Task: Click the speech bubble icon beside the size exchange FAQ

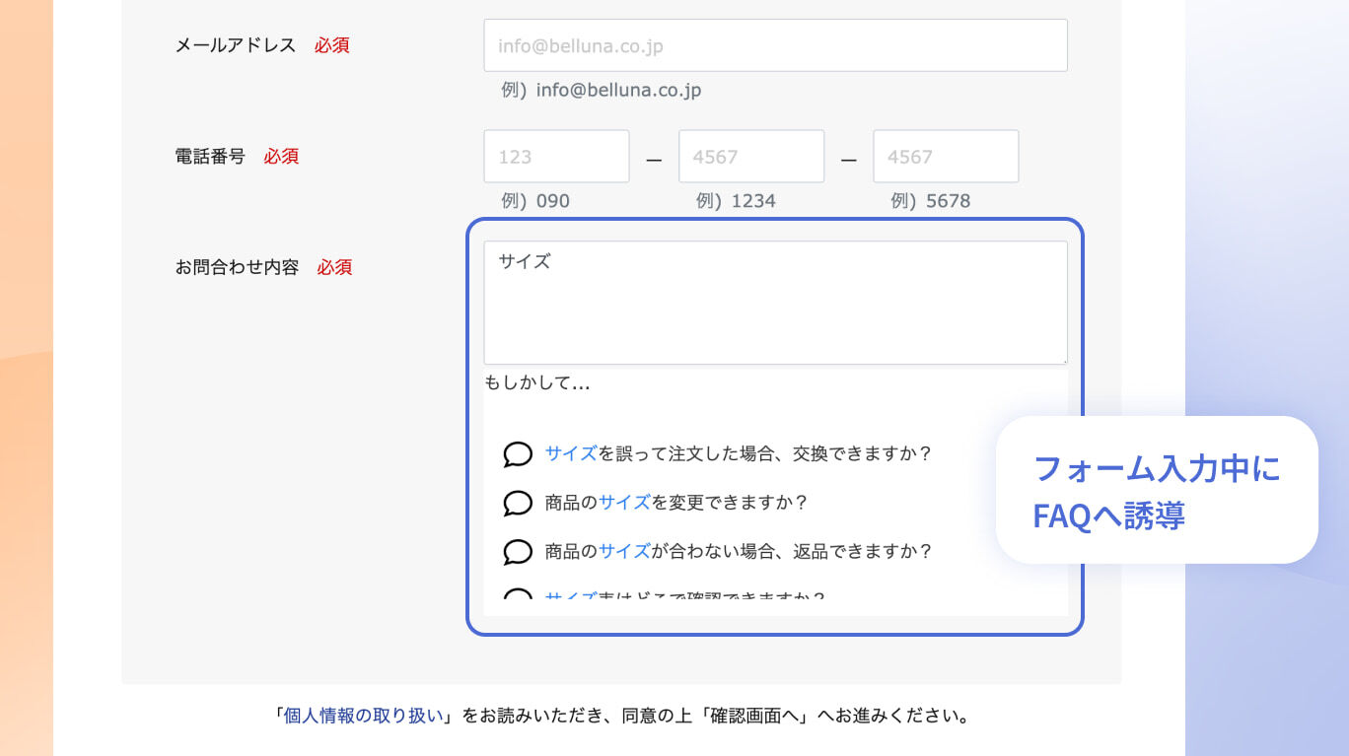Action: point(517,454)
